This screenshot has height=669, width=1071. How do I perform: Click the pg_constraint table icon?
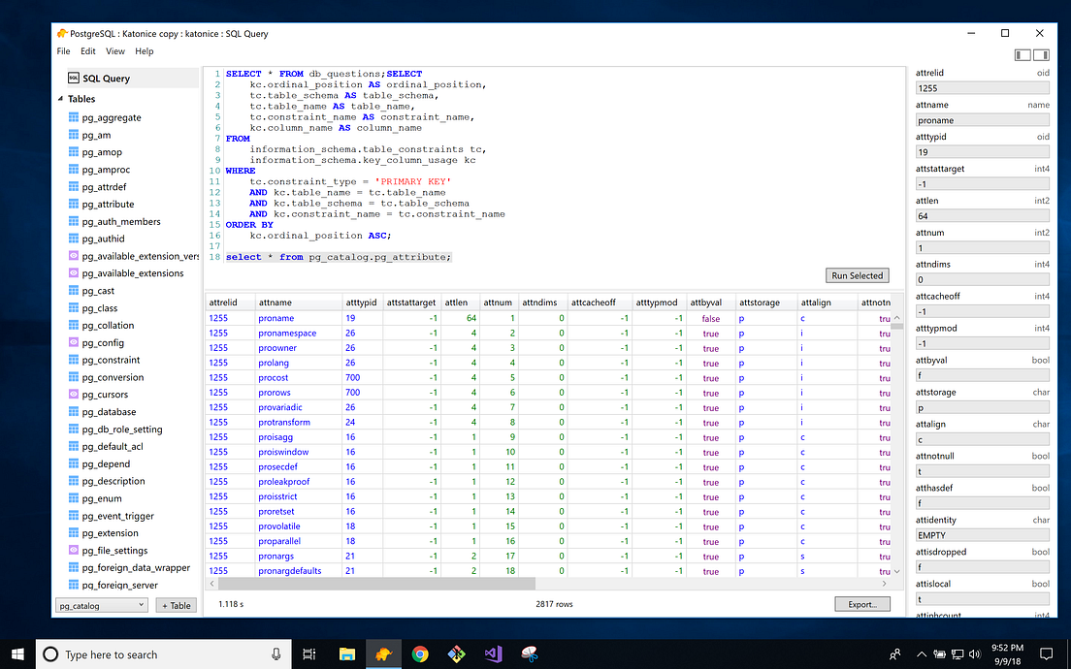coord(74,360)
